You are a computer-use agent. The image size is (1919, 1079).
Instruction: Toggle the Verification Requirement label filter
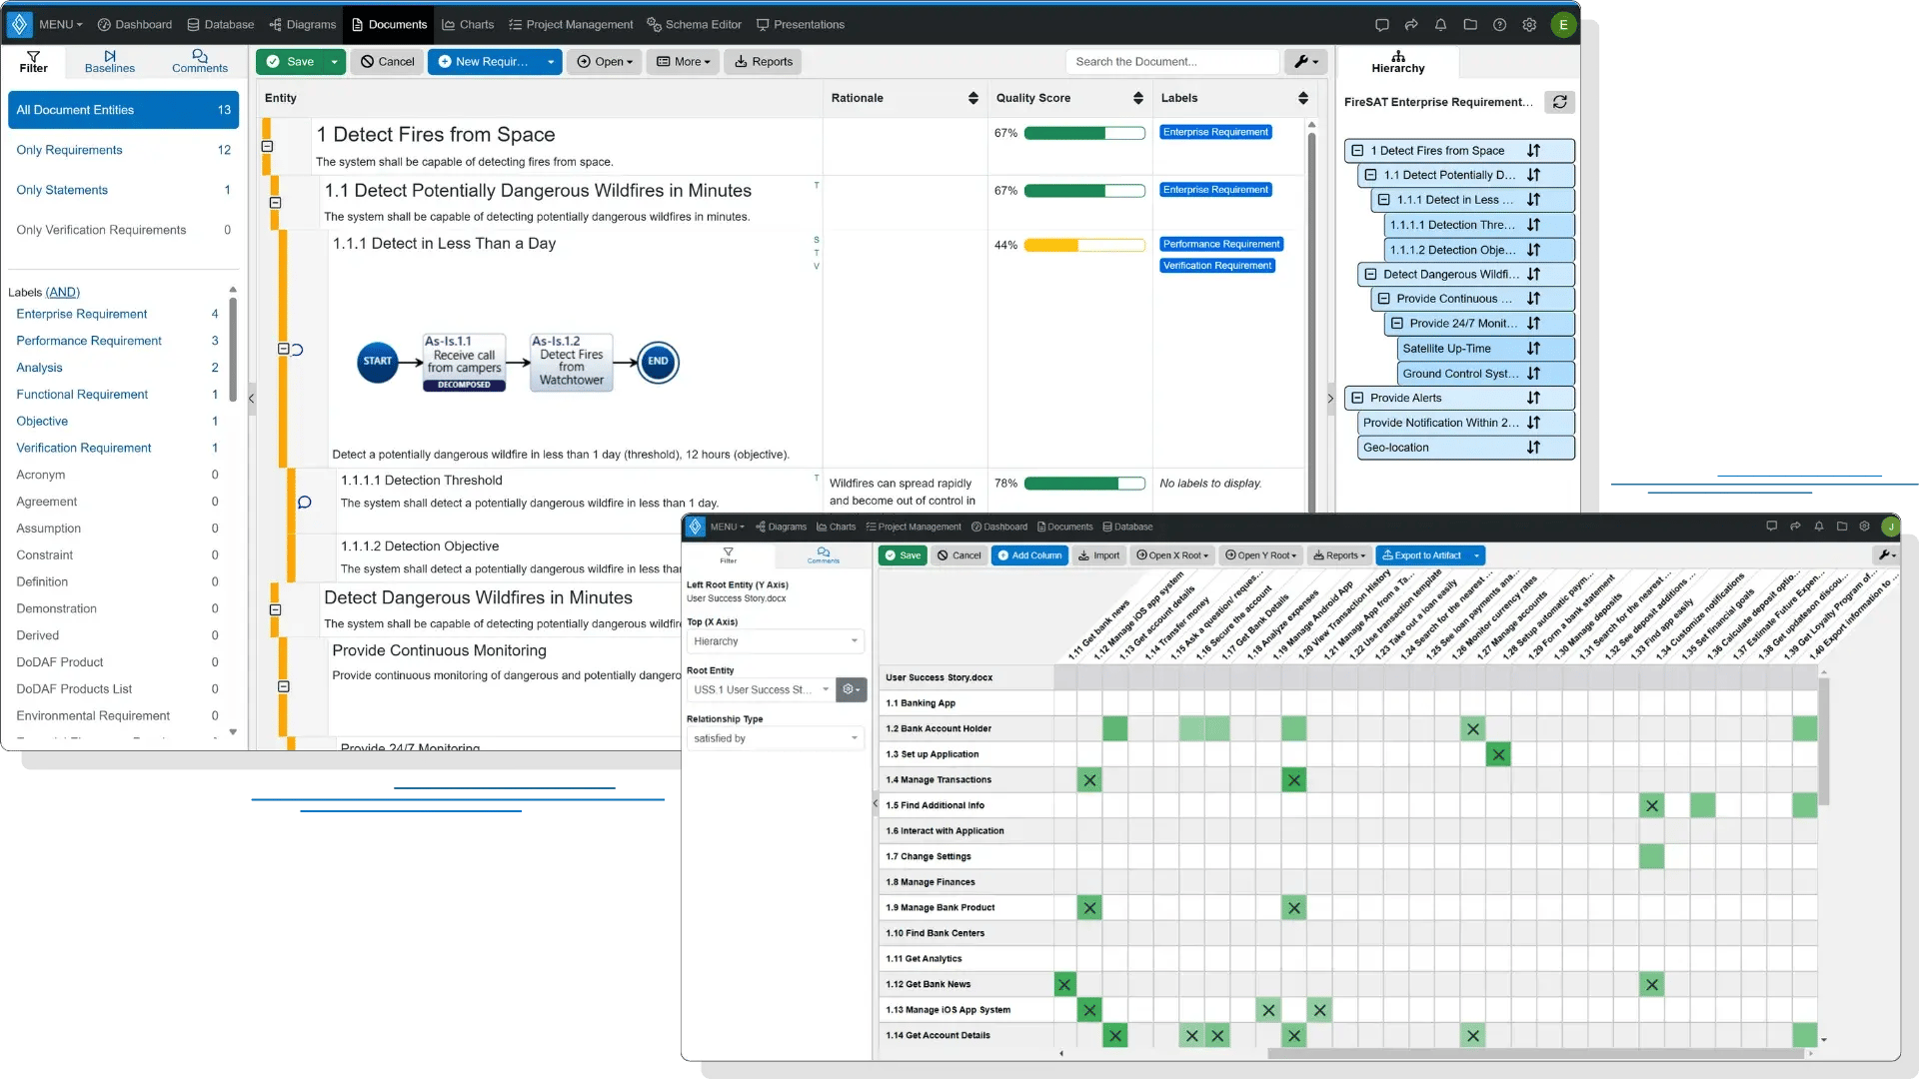[x=84, y=448]
